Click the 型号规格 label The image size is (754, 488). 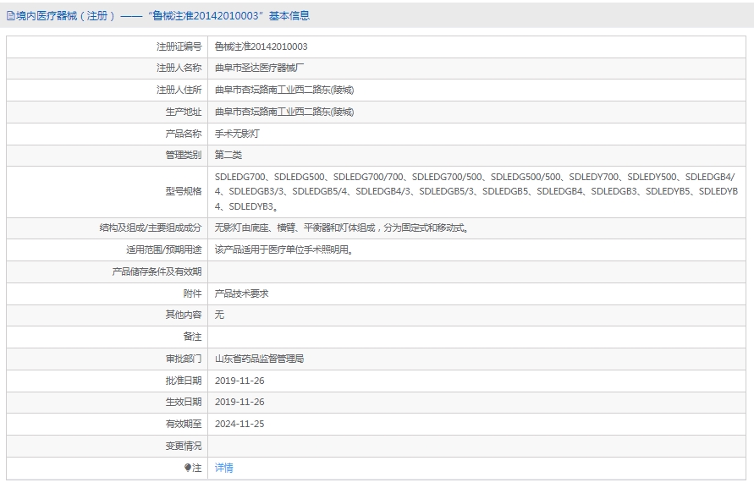(x=184, y=191)
